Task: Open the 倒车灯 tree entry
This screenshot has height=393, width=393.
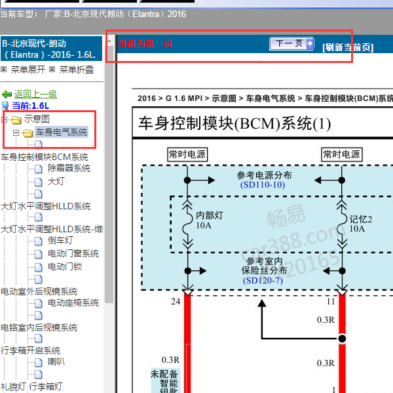Action: (60, 240)
